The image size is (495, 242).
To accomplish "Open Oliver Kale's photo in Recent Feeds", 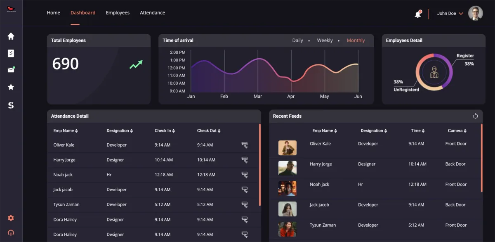I will 288,148.
